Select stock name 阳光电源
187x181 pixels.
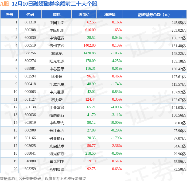click(x=57, y=61)
